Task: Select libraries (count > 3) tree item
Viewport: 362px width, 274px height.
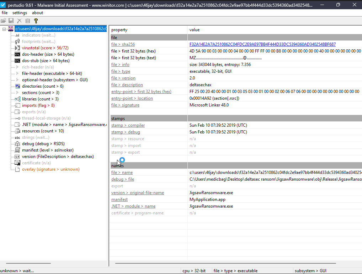Action: tap(41, 99)
